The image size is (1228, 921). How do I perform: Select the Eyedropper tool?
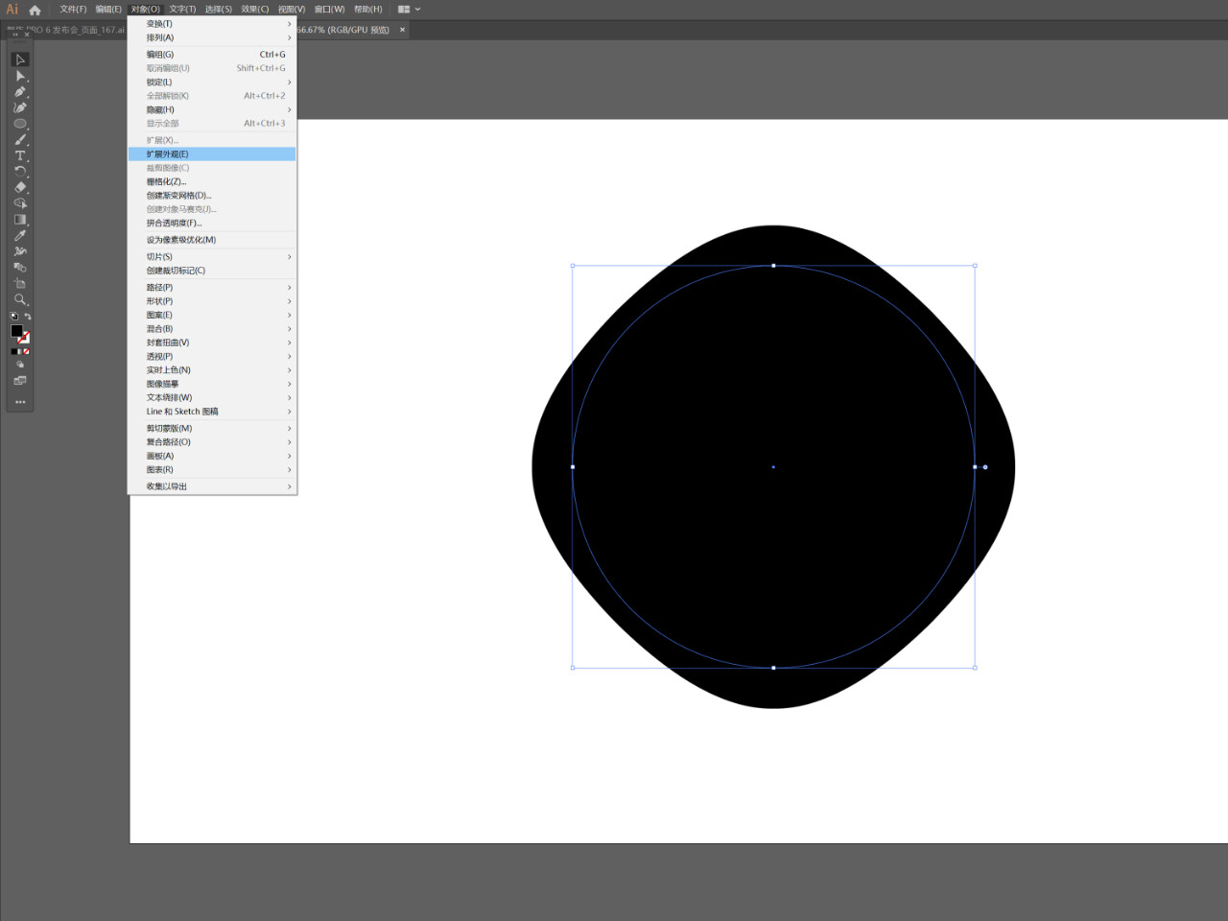[x=20, y=236]
